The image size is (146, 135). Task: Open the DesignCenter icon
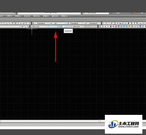(15, 23)
